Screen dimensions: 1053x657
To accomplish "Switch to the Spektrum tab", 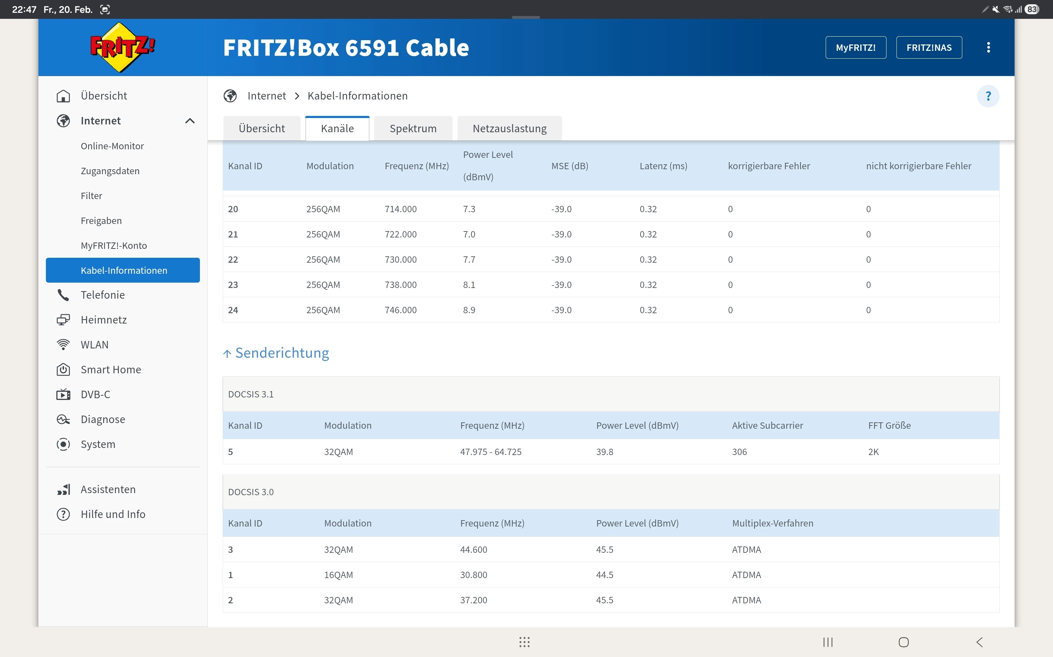I will point(413,129).
